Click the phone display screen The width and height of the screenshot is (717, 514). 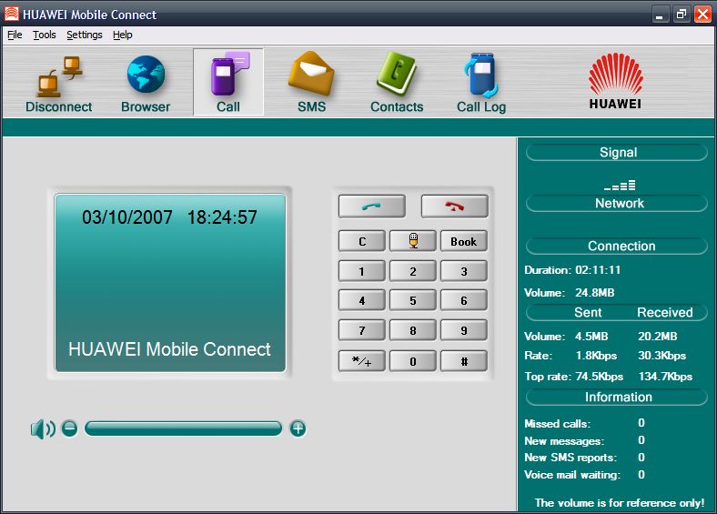coord(170,283)
